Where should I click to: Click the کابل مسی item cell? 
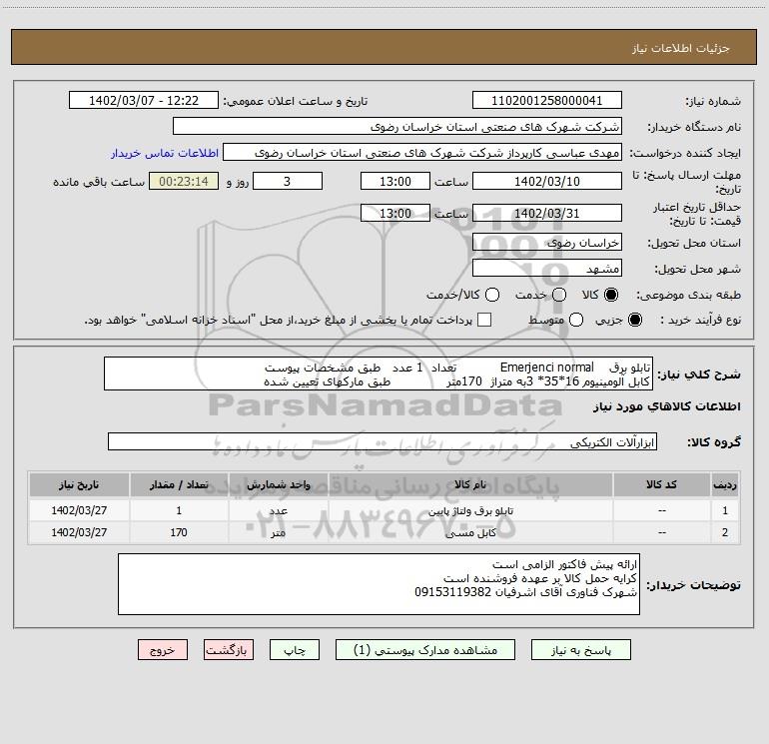point(470,532)
